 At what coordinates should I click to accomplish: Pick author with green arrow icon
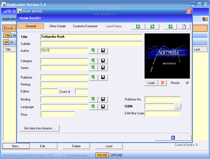tap(93, 51)
